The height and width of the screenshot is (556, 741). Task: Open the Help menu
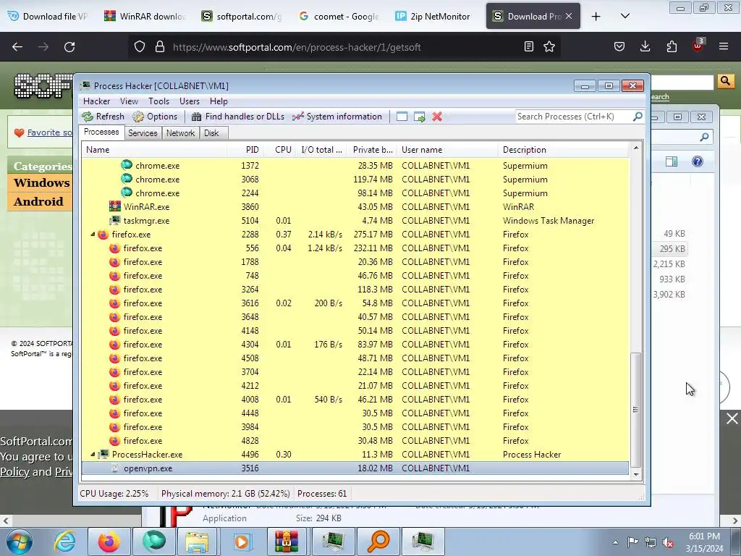(x=219, y=101)
